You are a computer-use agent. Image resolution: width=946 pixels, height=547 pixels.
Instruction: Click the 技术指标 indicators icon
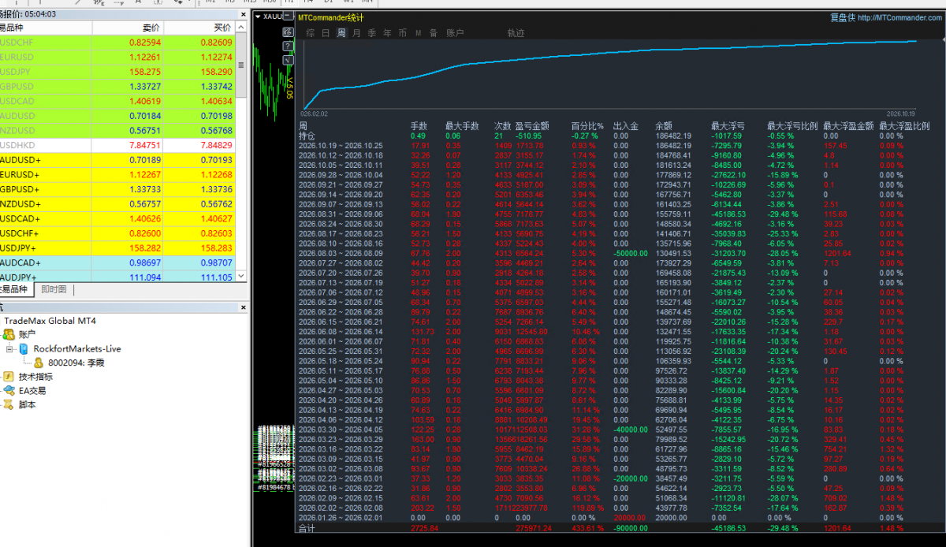point(9,377)
